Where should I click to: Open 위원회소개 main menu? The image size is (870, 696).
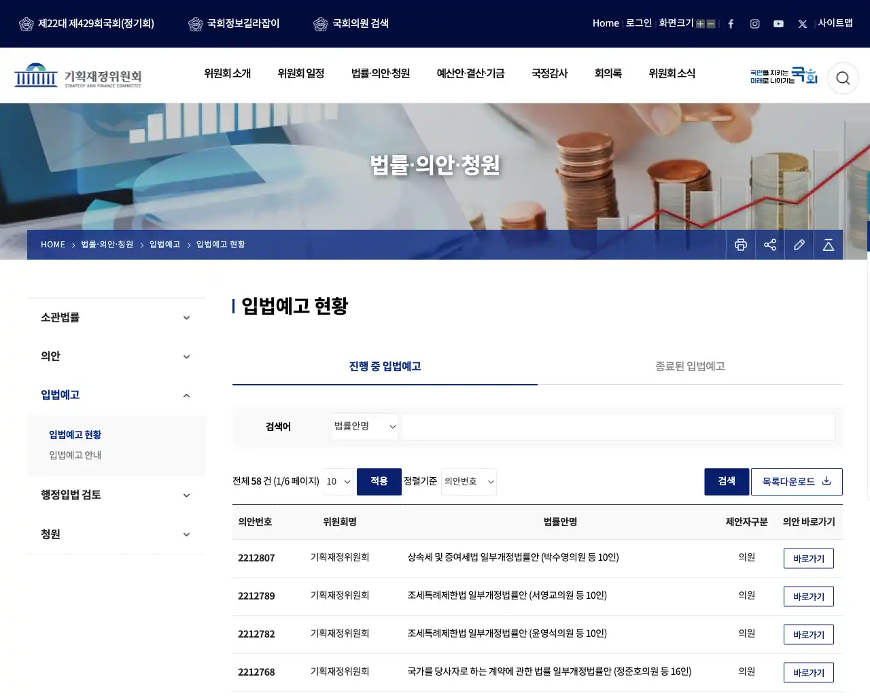(x=228, y=73)
